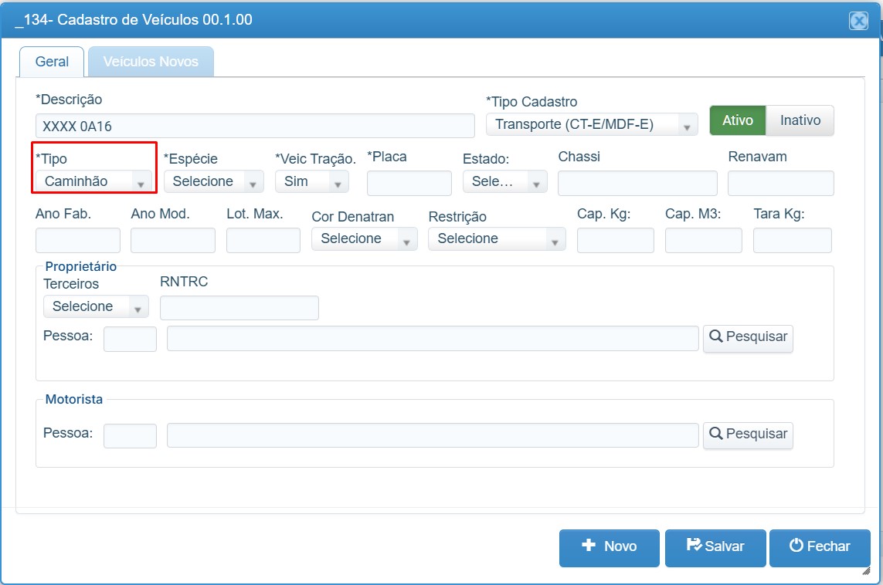Open the Veic Tração dropdown showing Sim

312,181
